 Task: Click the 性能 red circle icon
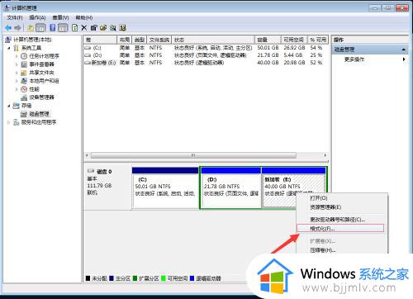coord(24,89)
